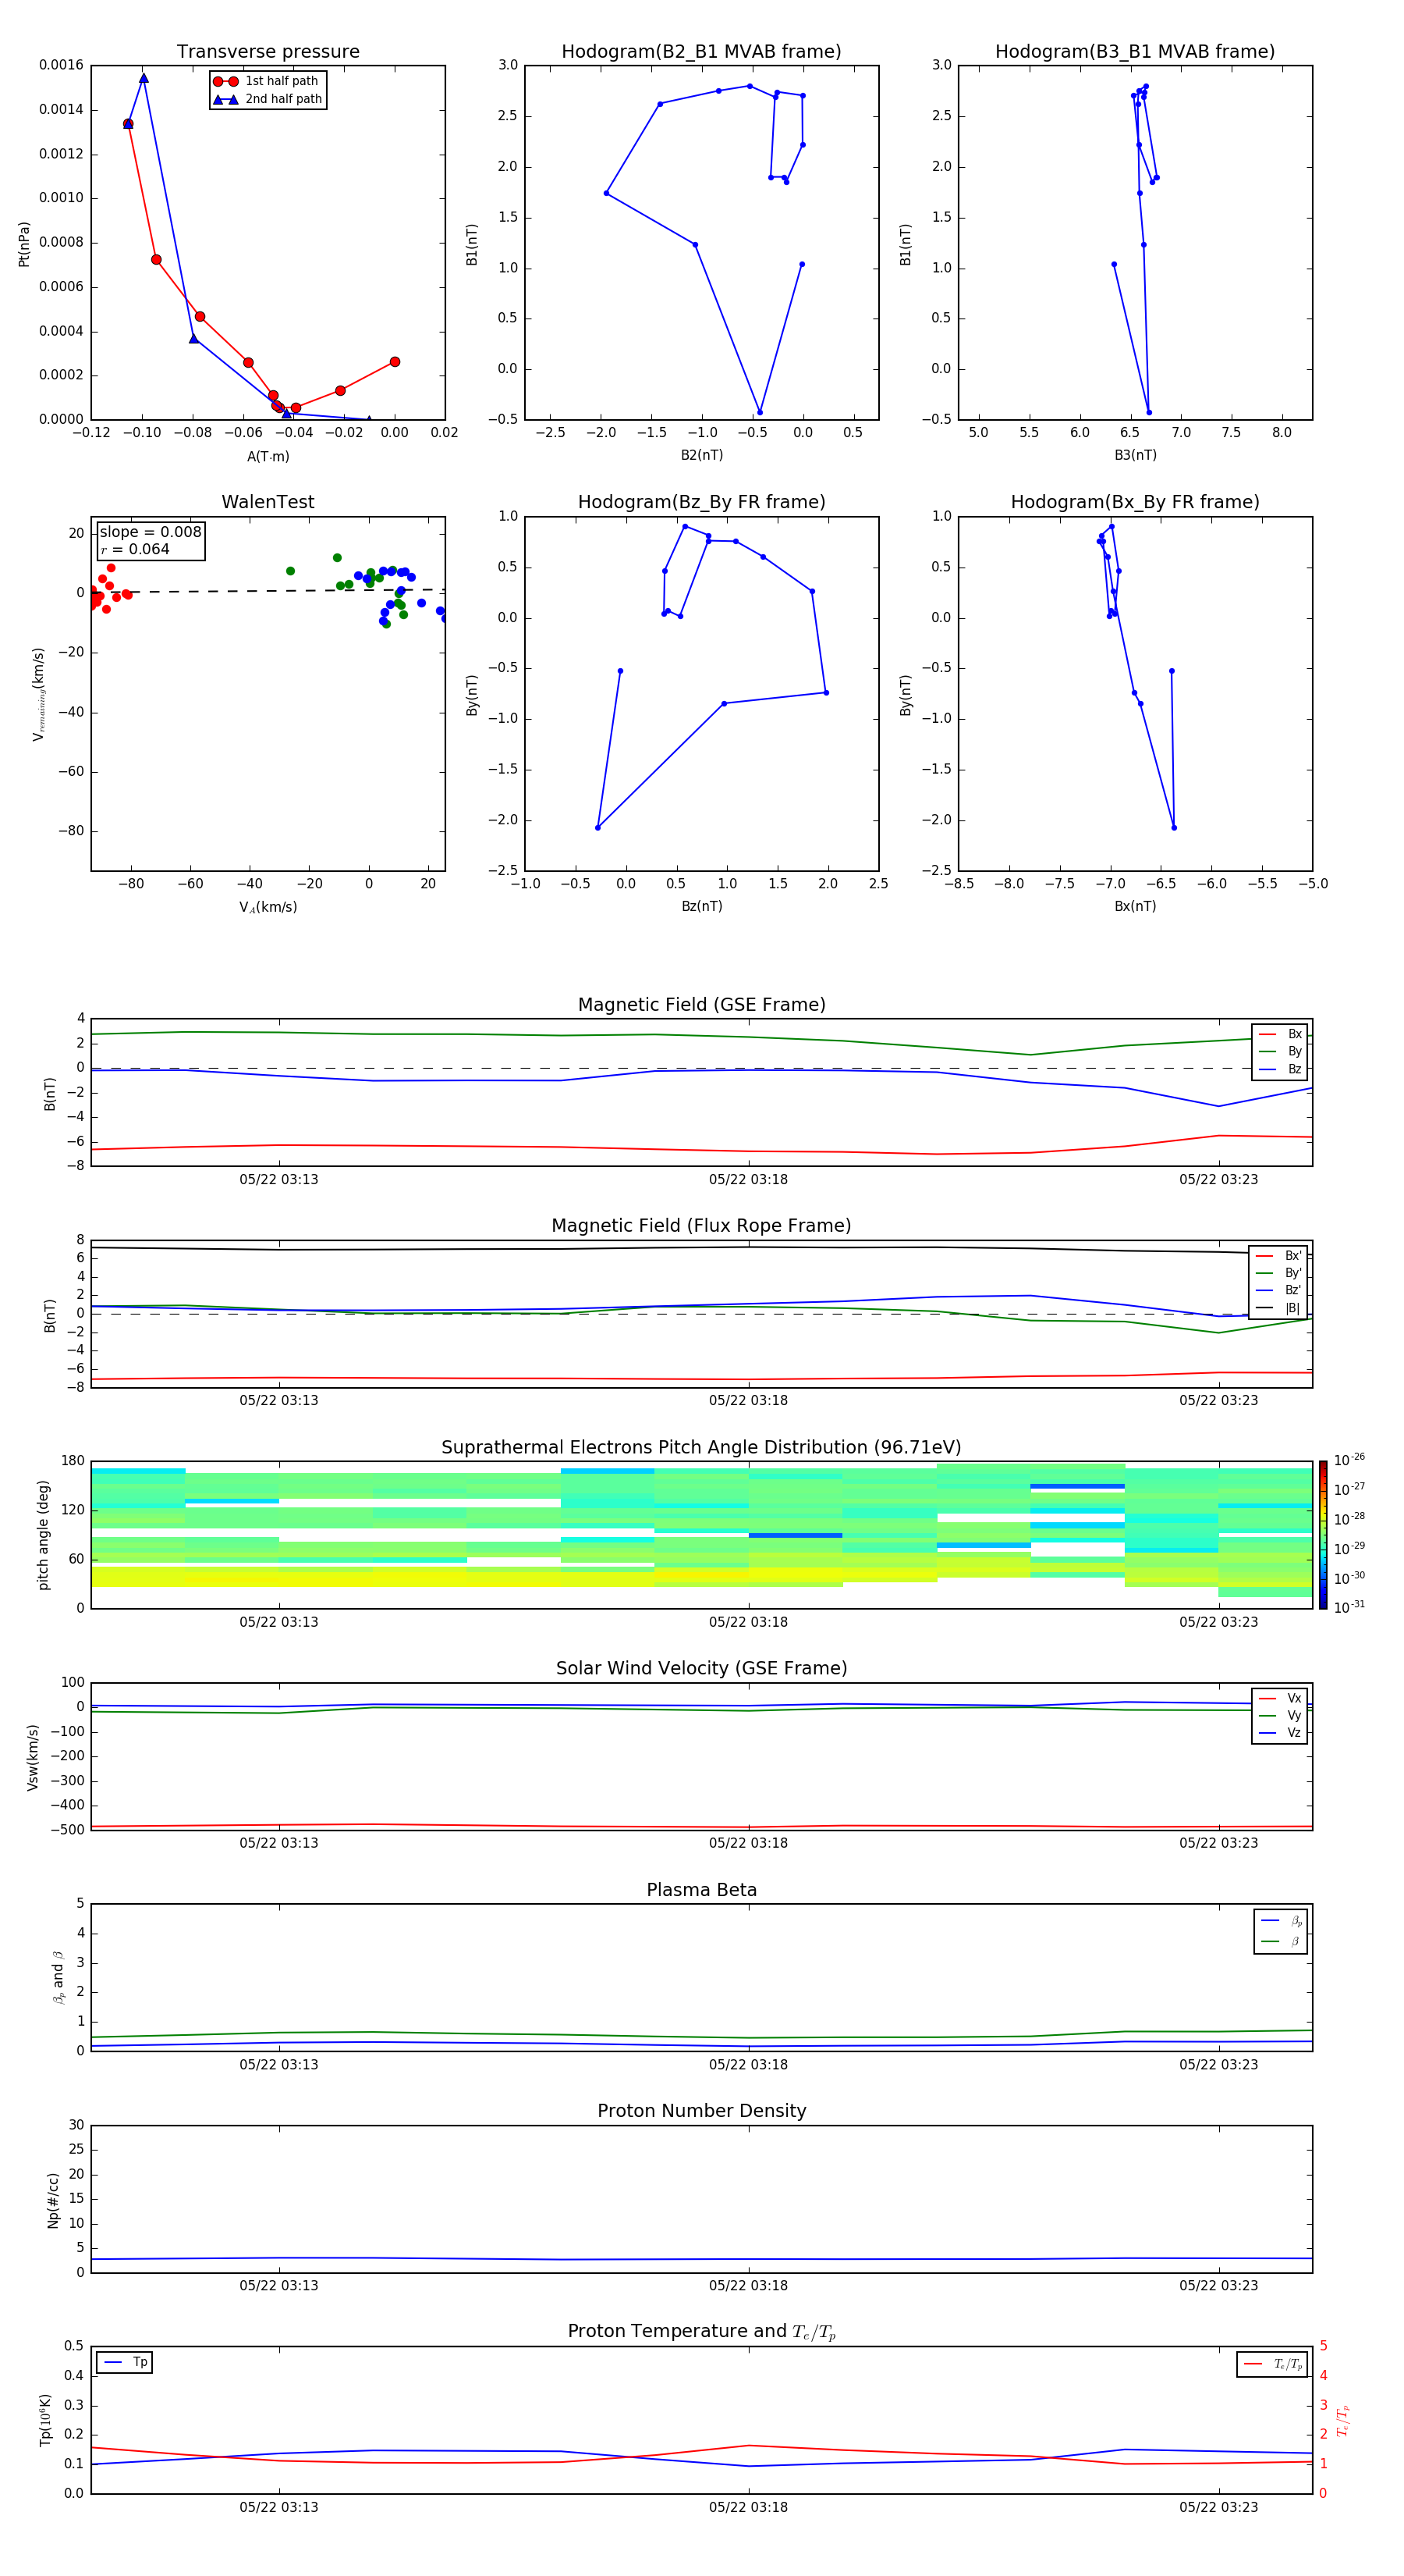Click the 'Bz(nT)' x-axis label
1404x2576 pixels.
pyautogui.click(x=701, y=906)
